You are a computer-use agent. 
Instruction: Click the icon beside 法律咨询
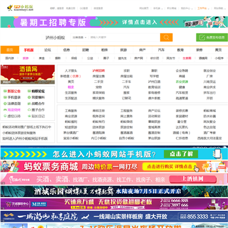pyautogui.click(x=5, y=104)
